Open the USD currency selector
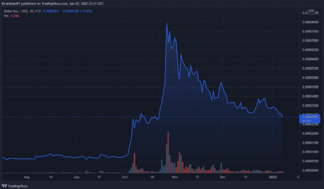324x189 pixels. [312, 10]
